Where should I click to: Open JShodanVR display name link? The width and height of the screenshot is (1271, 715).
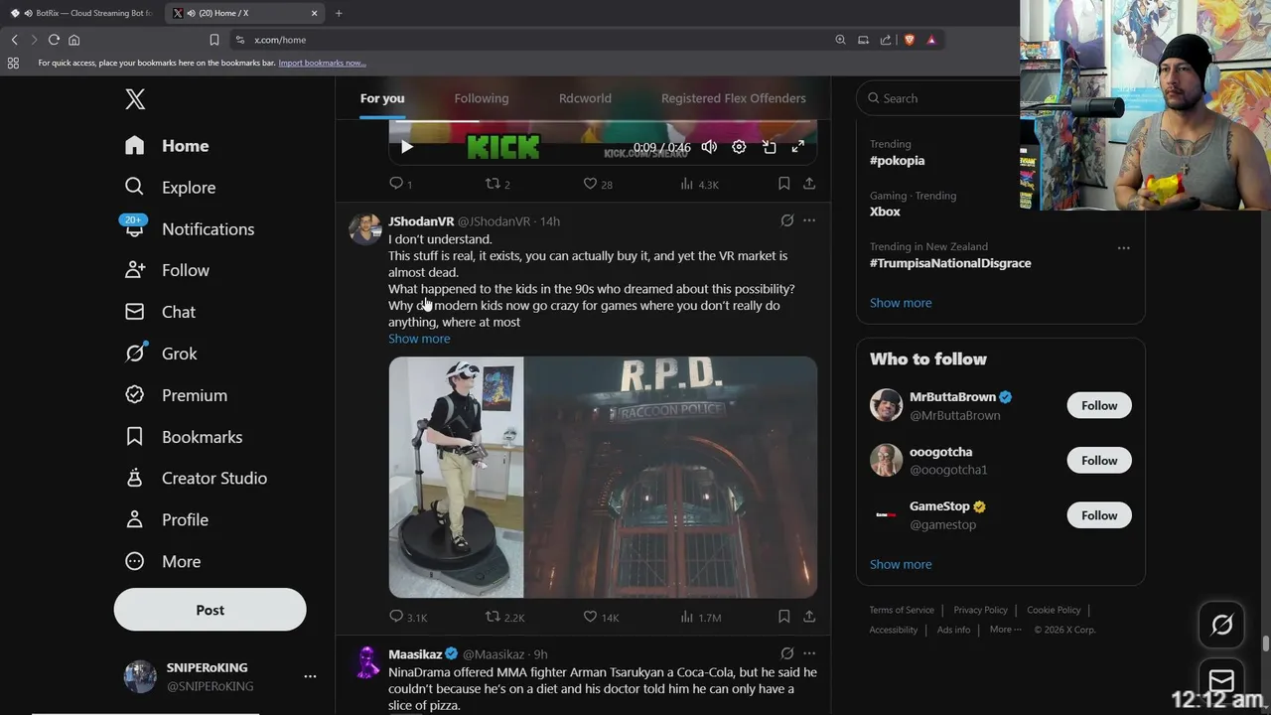pyautogui.click(x=421, y=221)
